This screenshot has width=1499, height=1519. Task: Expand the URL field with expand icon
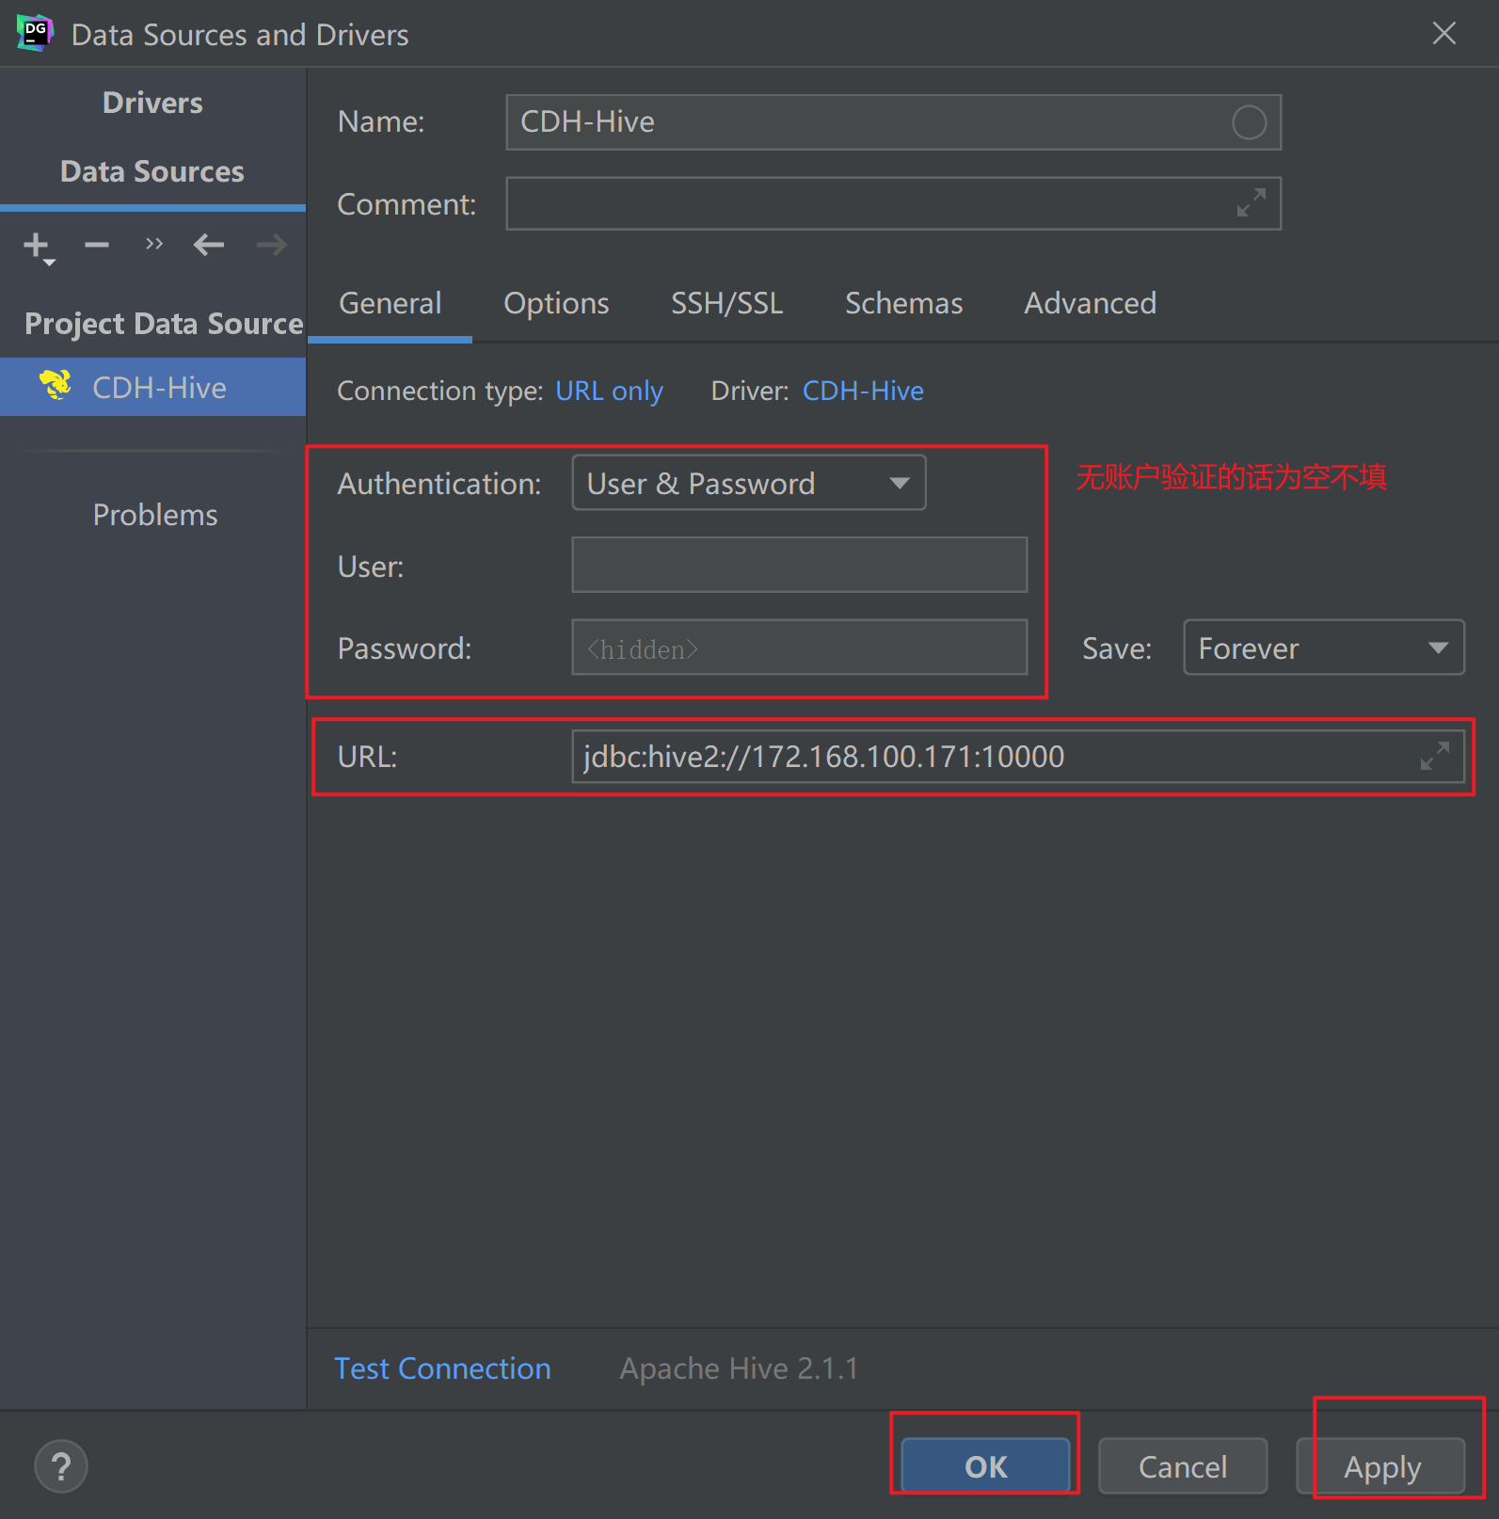click(x=1434, y=756)
